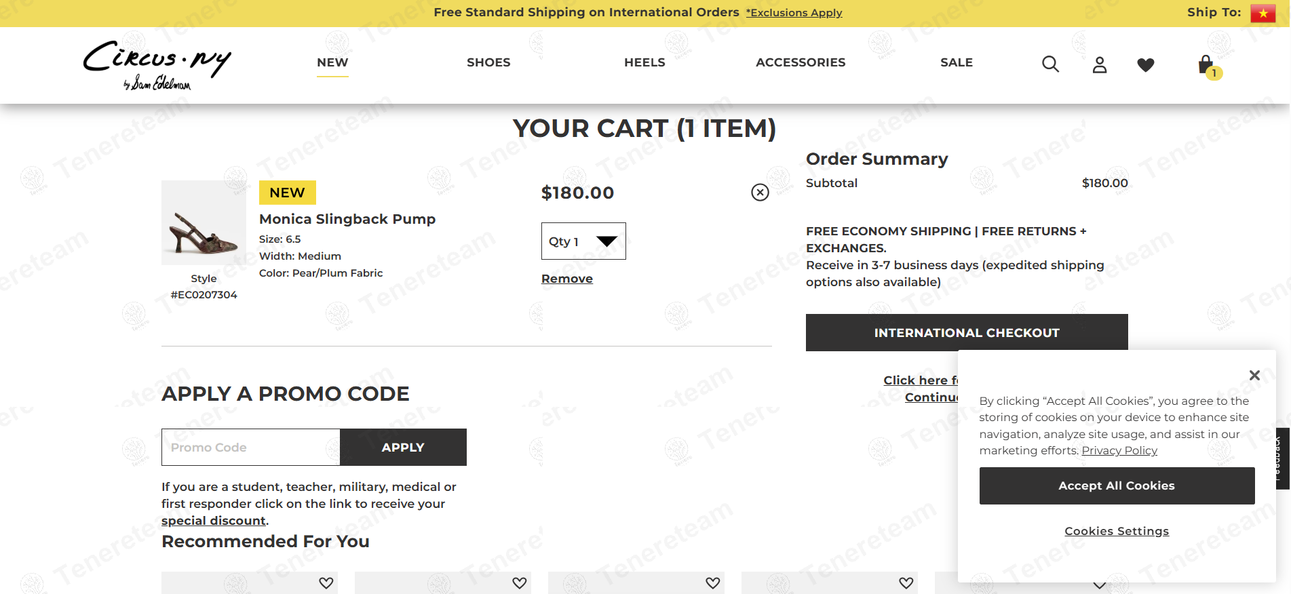Open the search magnifier icon
Viewport: 1291px width, 594px height.
click(1050, 64)
